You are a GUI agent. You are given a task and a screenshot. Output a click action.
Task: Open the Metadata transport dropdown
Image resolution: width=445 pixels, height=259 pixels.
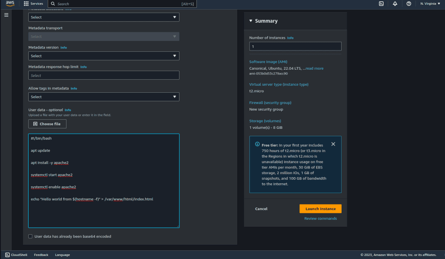coord(103,37)
